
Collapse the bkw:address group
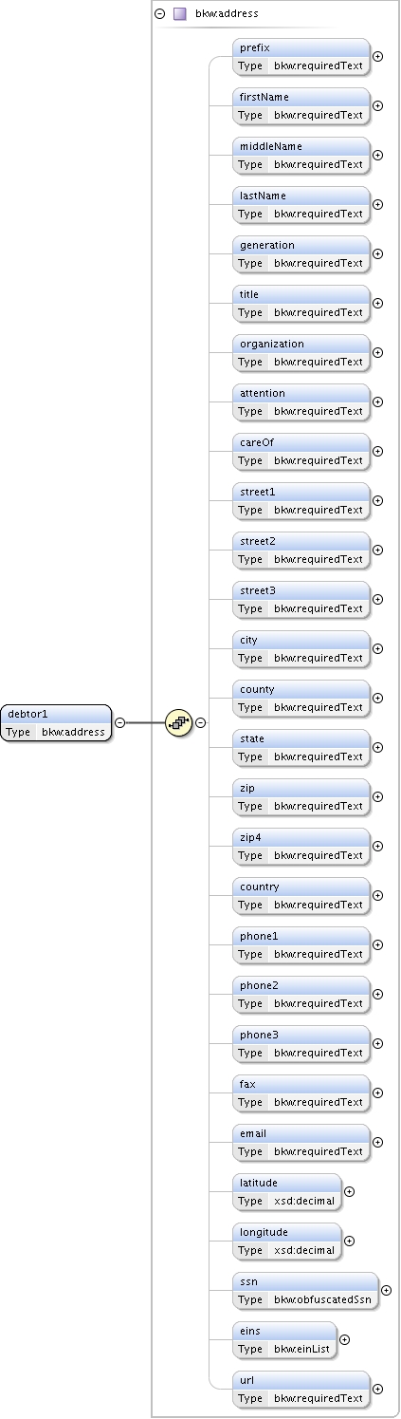(159, 14)
